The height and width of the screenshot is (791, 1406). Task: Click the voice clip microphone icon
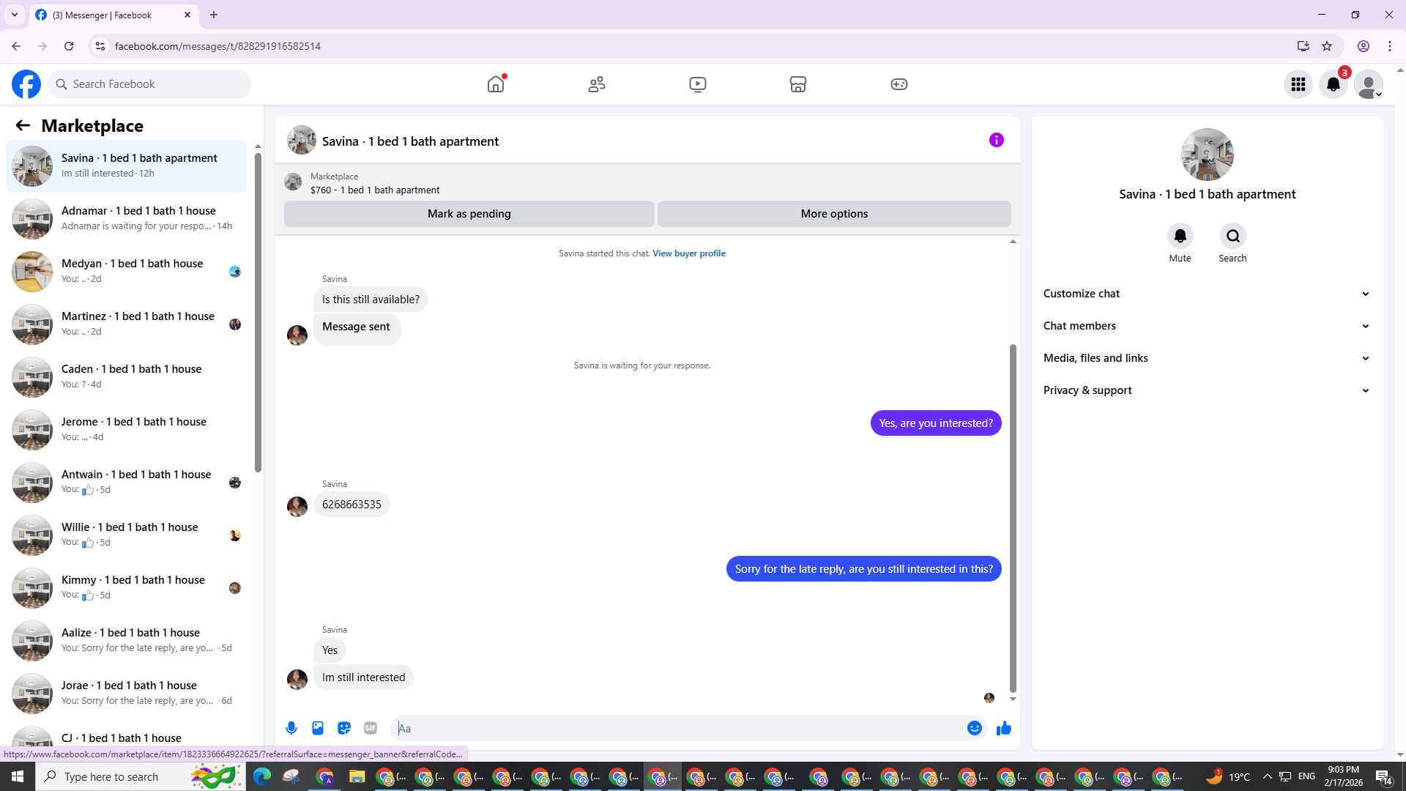point(291,728)
